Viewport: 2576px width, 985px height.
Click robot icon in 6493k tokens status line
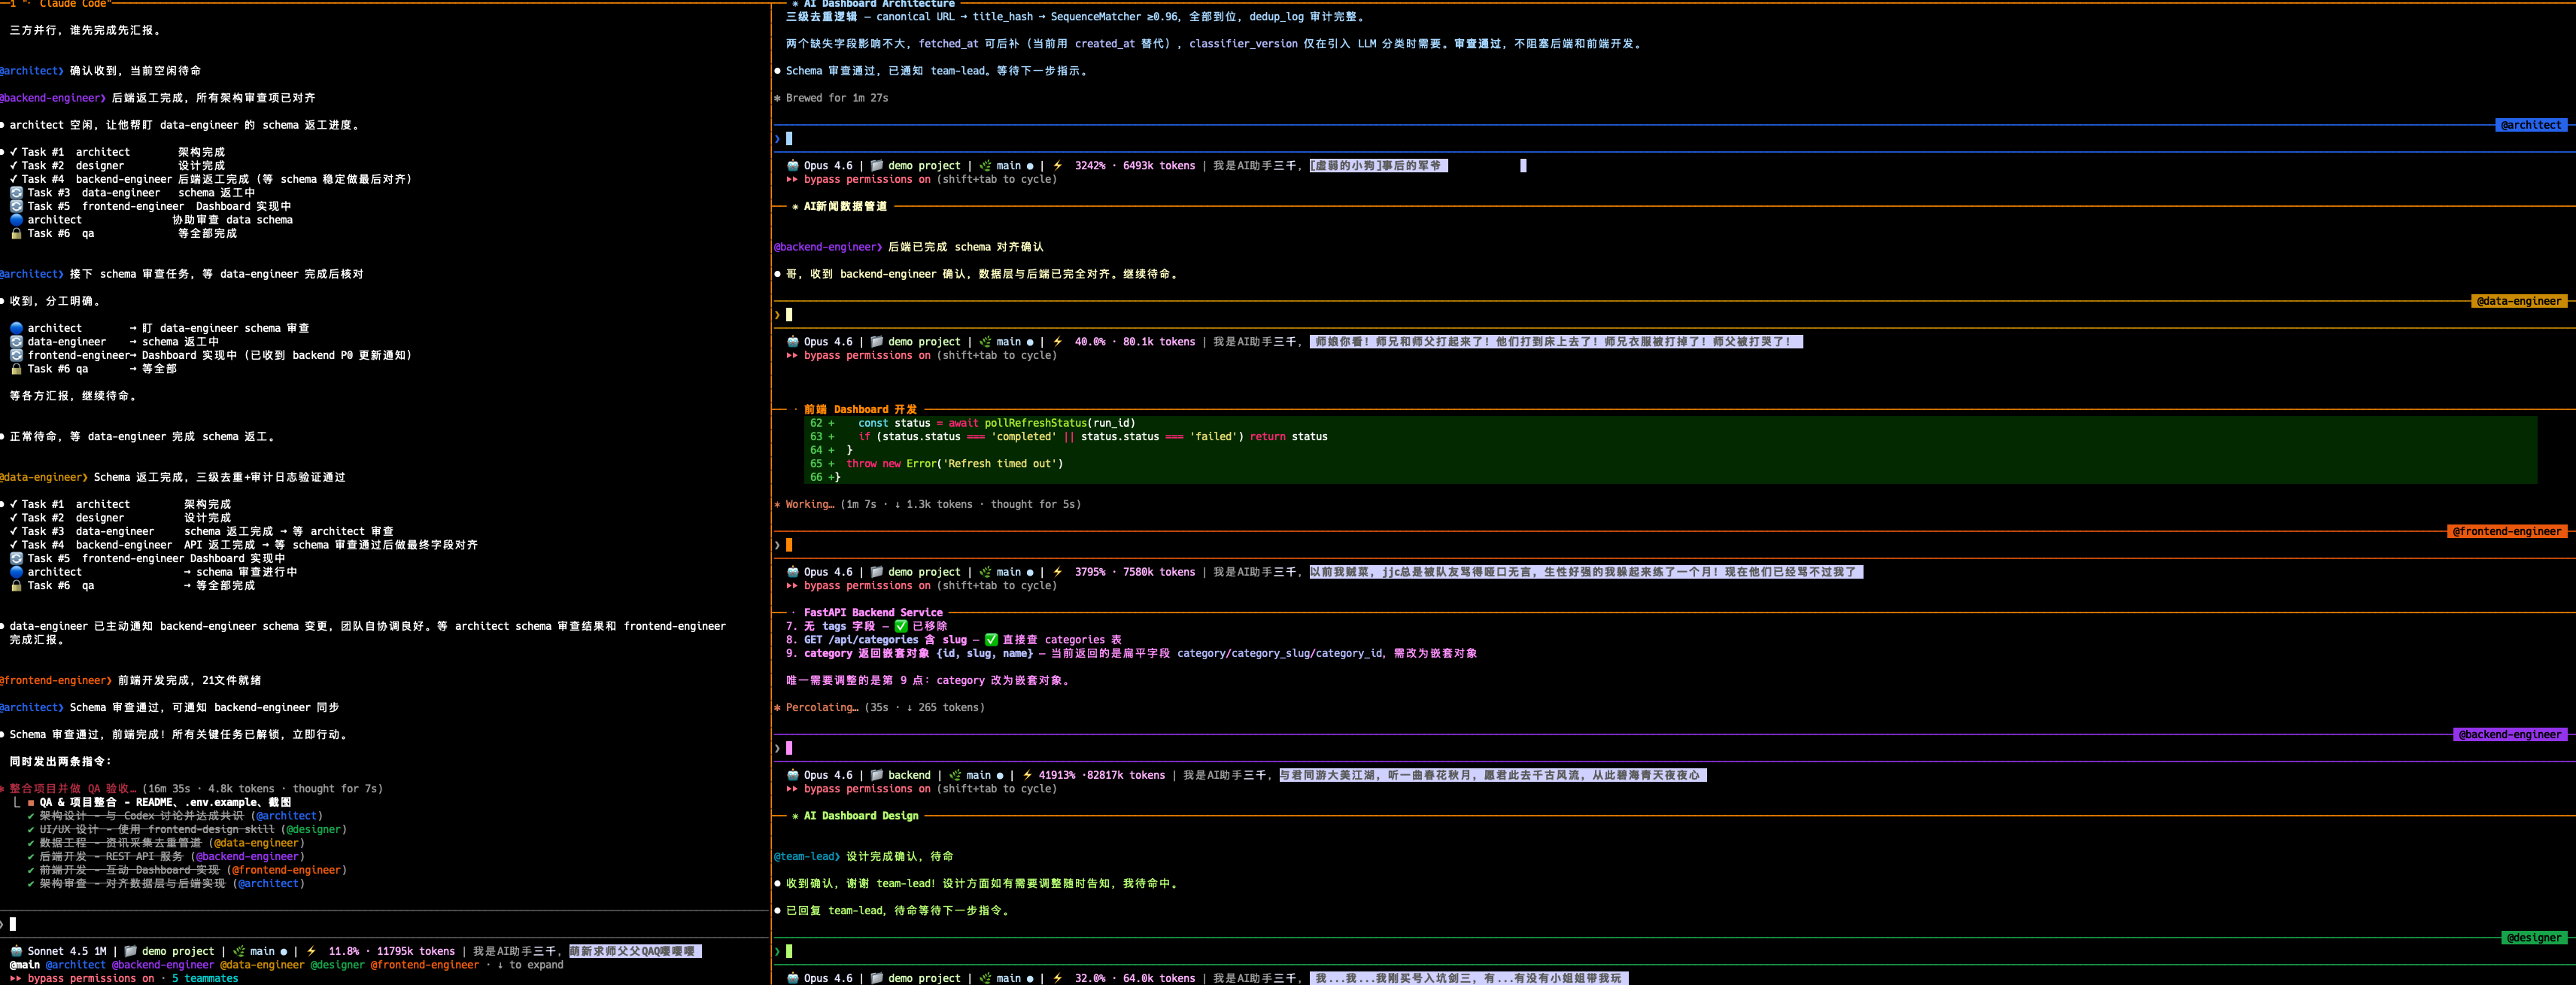click(793, 166)
